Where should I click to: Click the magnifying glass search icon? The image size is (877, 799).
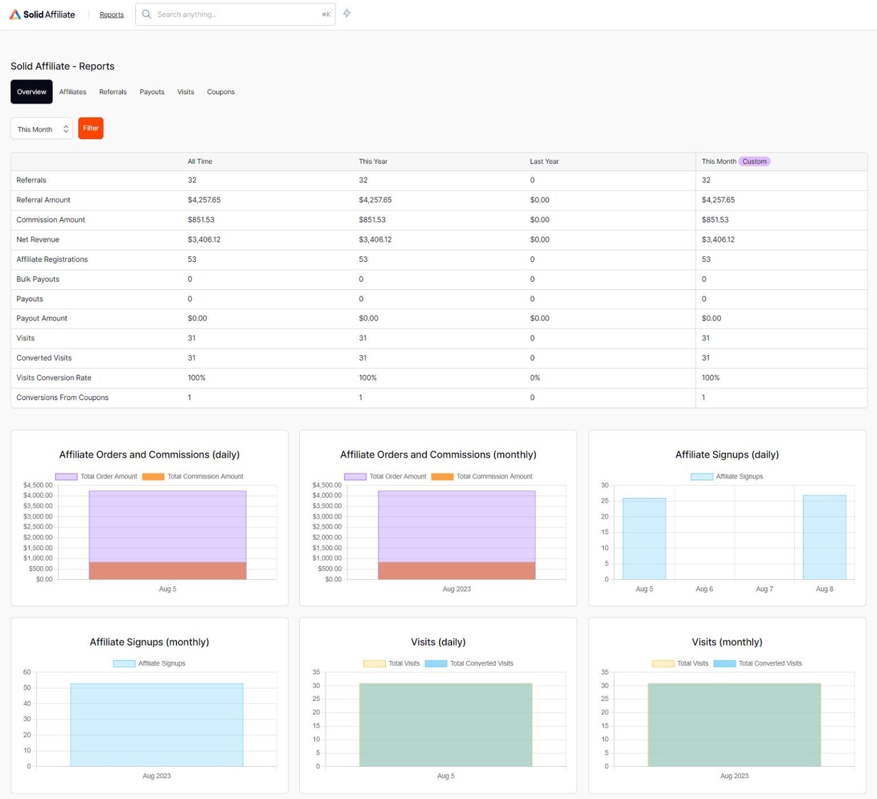click(x=147, y=14)
